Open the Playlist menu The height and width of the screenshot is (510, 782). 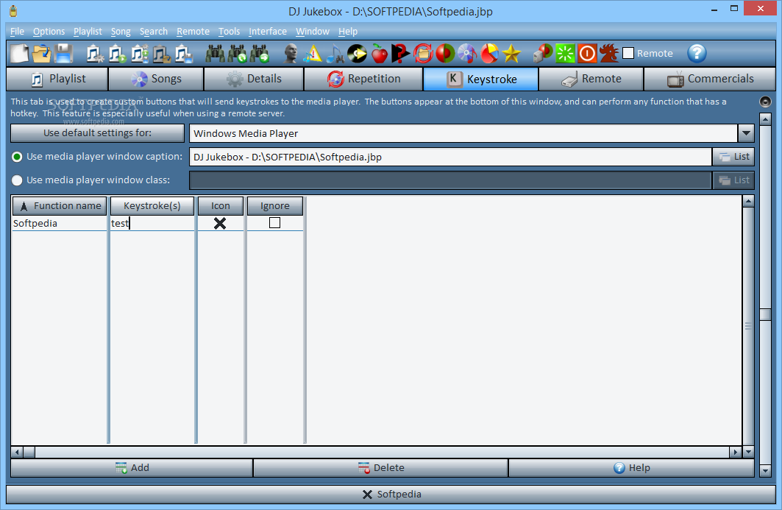click(88, 32)
